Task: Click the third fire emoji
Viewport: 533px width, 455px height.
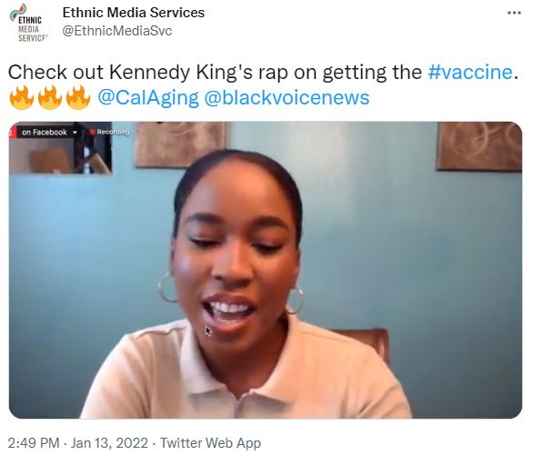Action: [78, 97]
